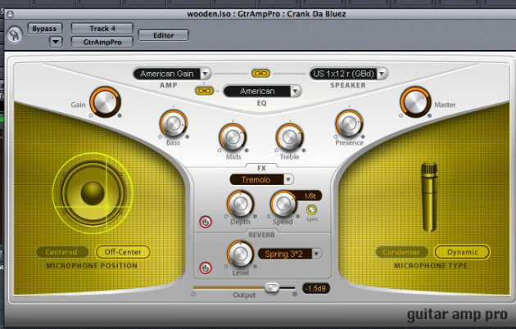Open the US 1x12 r speaker dropdown
Viewport: 516px width, 329px height.
click(348, 74)
